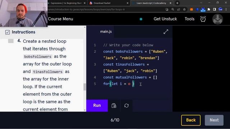The height and width of the screenshot is (129, 230).
Task: Go to the Next exercise
Action: coord(214,120)
